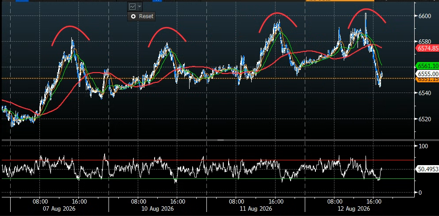Click the 6520 price axis label
439x216 pixels.
pyautogui.click(x=424, y=119)
